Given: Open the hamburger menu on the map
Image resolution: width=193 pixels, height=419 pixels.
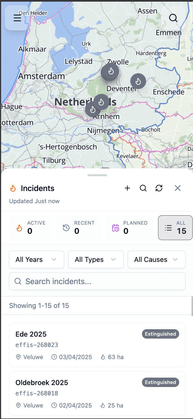Looking at the screenshot, I should tap(17, 18).
